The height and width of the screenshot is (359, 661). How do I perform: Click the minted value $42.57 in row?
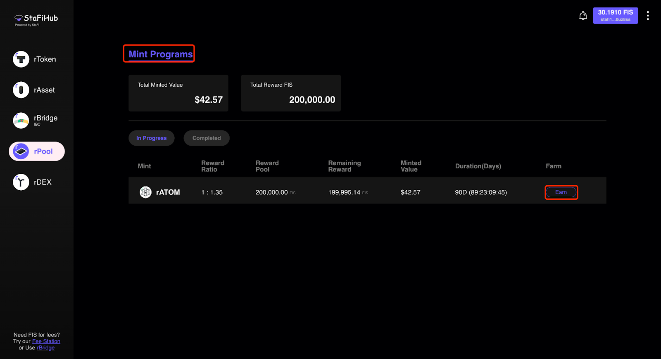411,192
